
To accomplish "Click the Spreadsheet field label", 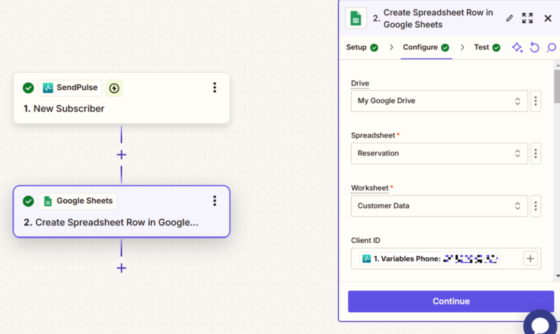I will point(373,136).
